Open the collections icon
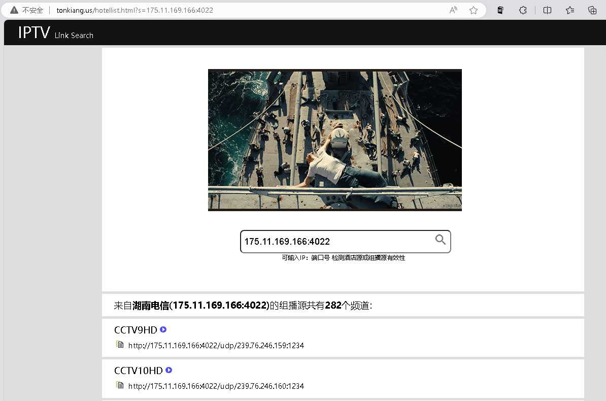Image resolution: width=606 pixels, height=401 pixels. click(592, 10)
